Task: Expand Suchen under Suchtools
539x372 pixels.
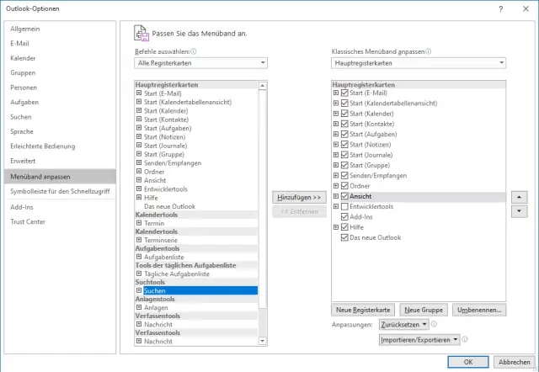Action: point(139,290)
